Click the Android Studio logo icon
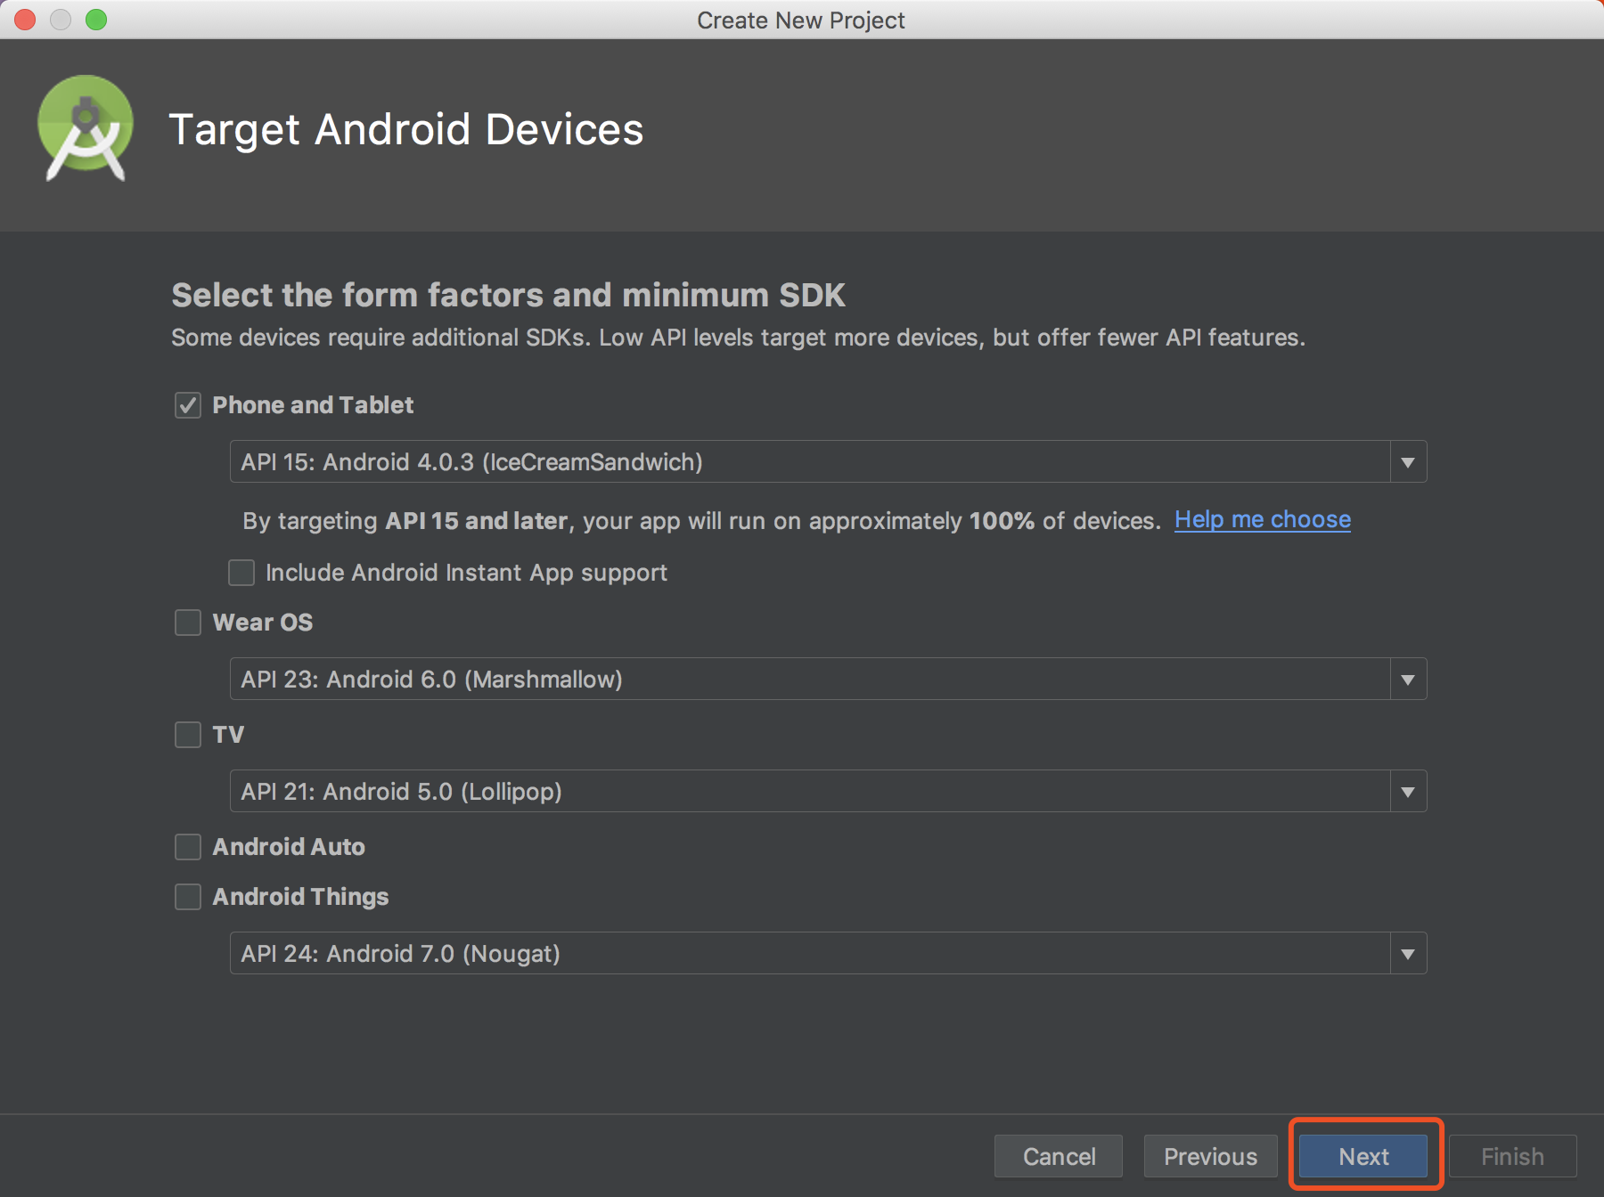 (x=86, y=128)
